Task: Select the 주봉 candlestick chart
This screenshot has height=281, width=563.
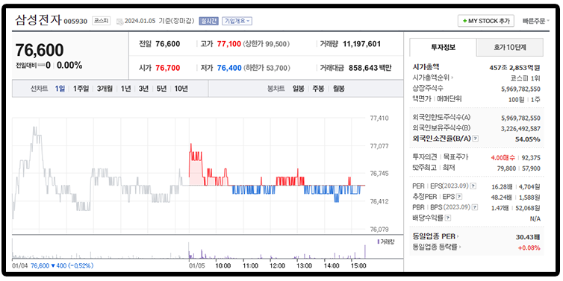Action: (x=318, y=89)
